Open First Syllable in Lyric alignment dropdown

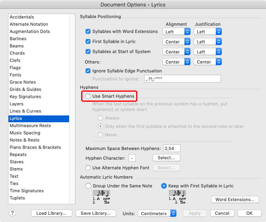click(176, 41)
